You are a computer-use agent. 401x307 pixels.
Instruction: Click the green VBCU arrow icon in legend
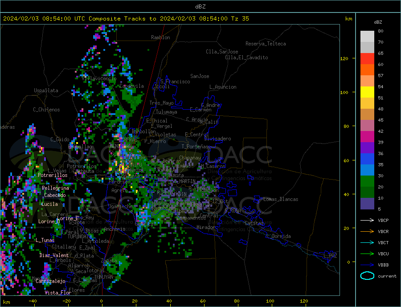pos(367,254)
